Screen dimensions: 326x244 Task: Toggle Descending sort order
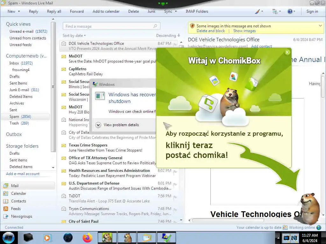(168, 36)
